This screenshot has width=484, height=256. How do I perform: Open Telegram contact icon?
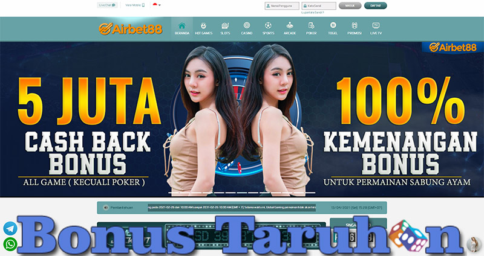[10, 229]
